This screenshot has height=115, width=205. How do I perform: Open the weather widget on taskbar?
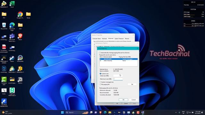(7, 112)
